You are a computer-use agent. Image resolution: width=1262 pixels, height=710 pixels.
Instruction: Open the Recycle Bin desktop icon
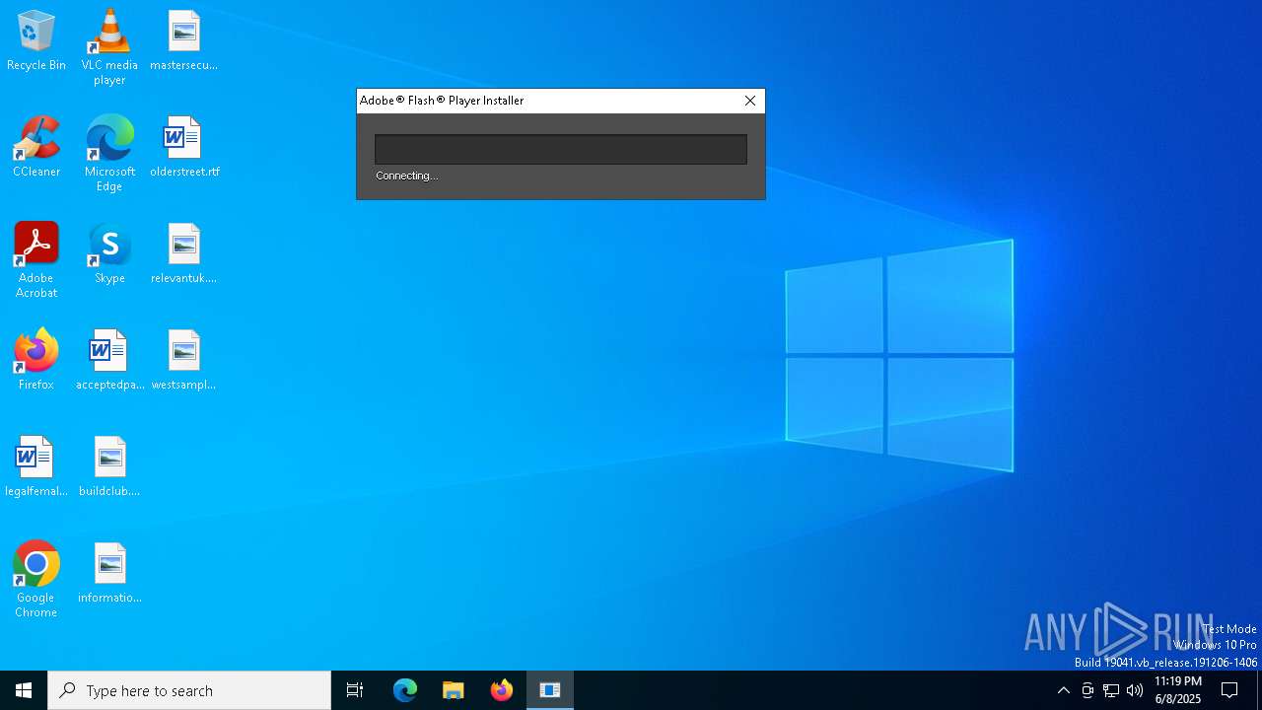click(36, 41)
